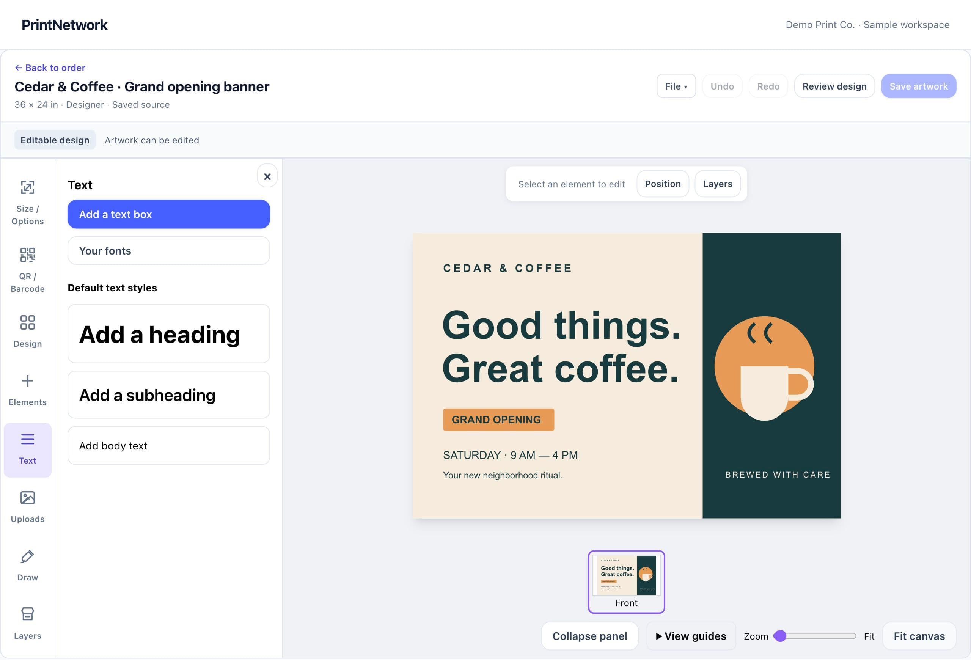The image size is (971, 660).
Task: Select the GRAND OPENING badge on canvas
Action: pos(498,420)
